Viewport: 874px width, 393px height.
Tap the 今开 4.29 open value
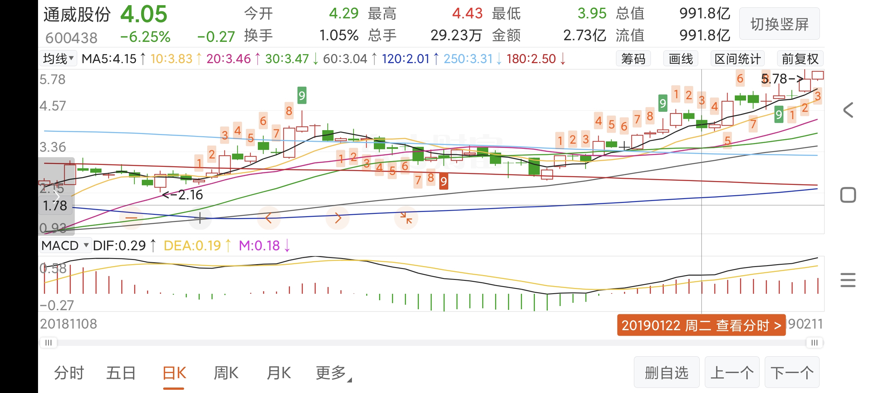(x=301, y=14)
